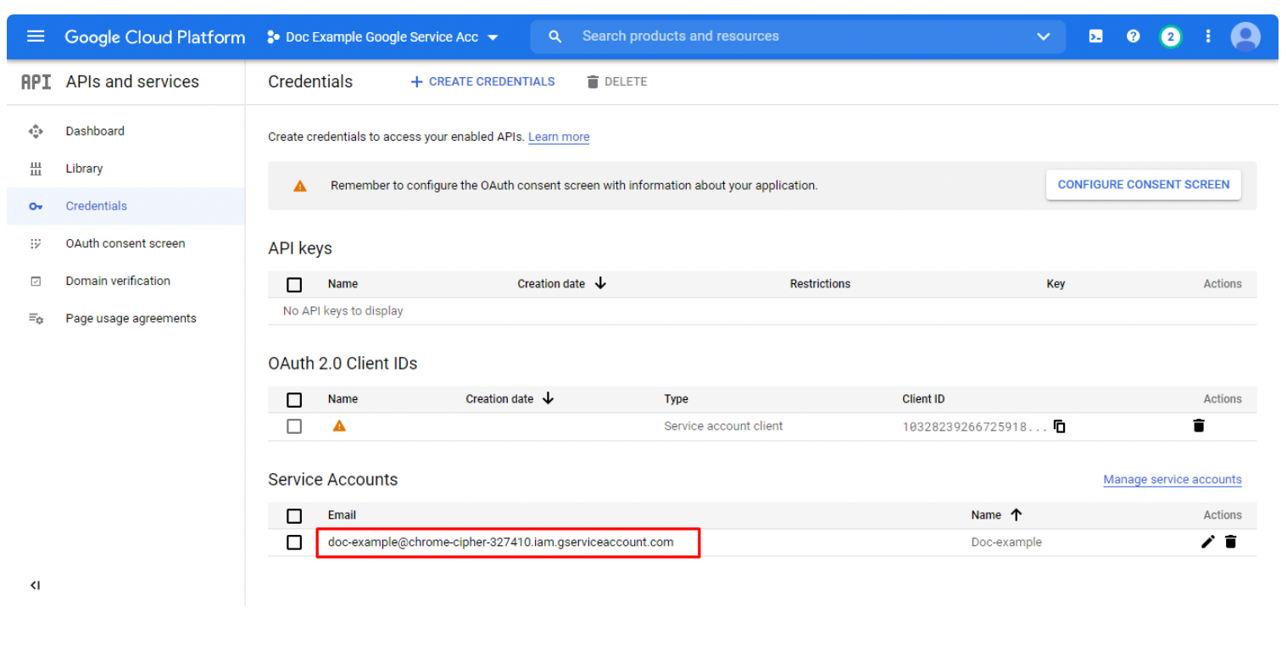The image size is (1287, 651).
Task: Click the OAuth consent screen icon
Action: pyautogui.click(x=36, y=243)
